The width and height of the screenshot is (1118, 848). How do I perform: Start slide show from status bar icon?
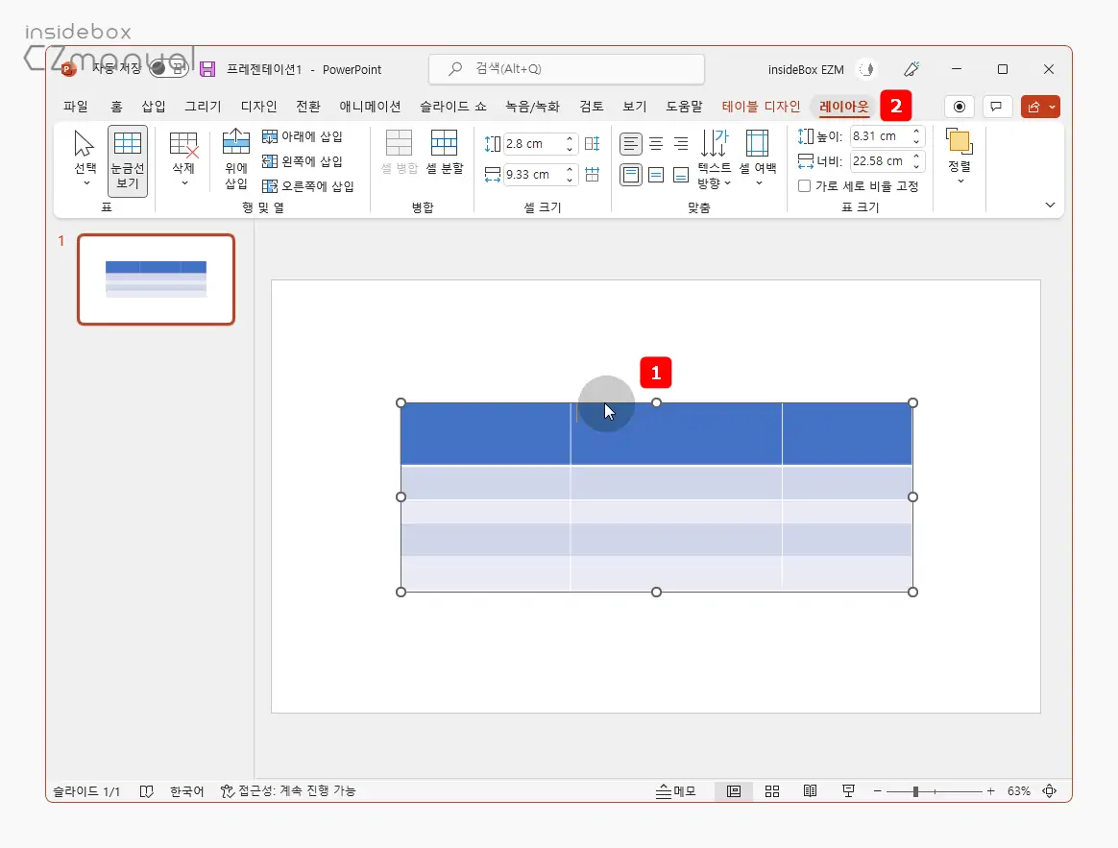(x=848, y=791)
